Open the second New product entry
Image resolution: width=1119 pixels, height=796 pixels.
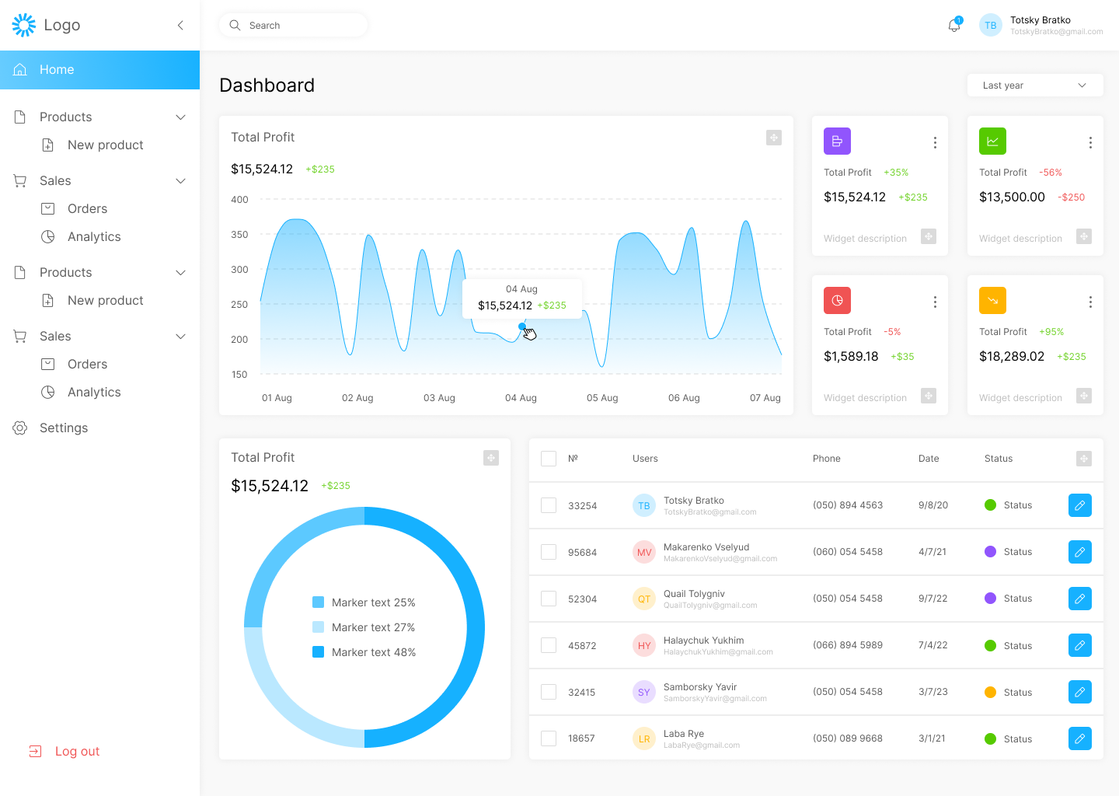tap(92, 301)
